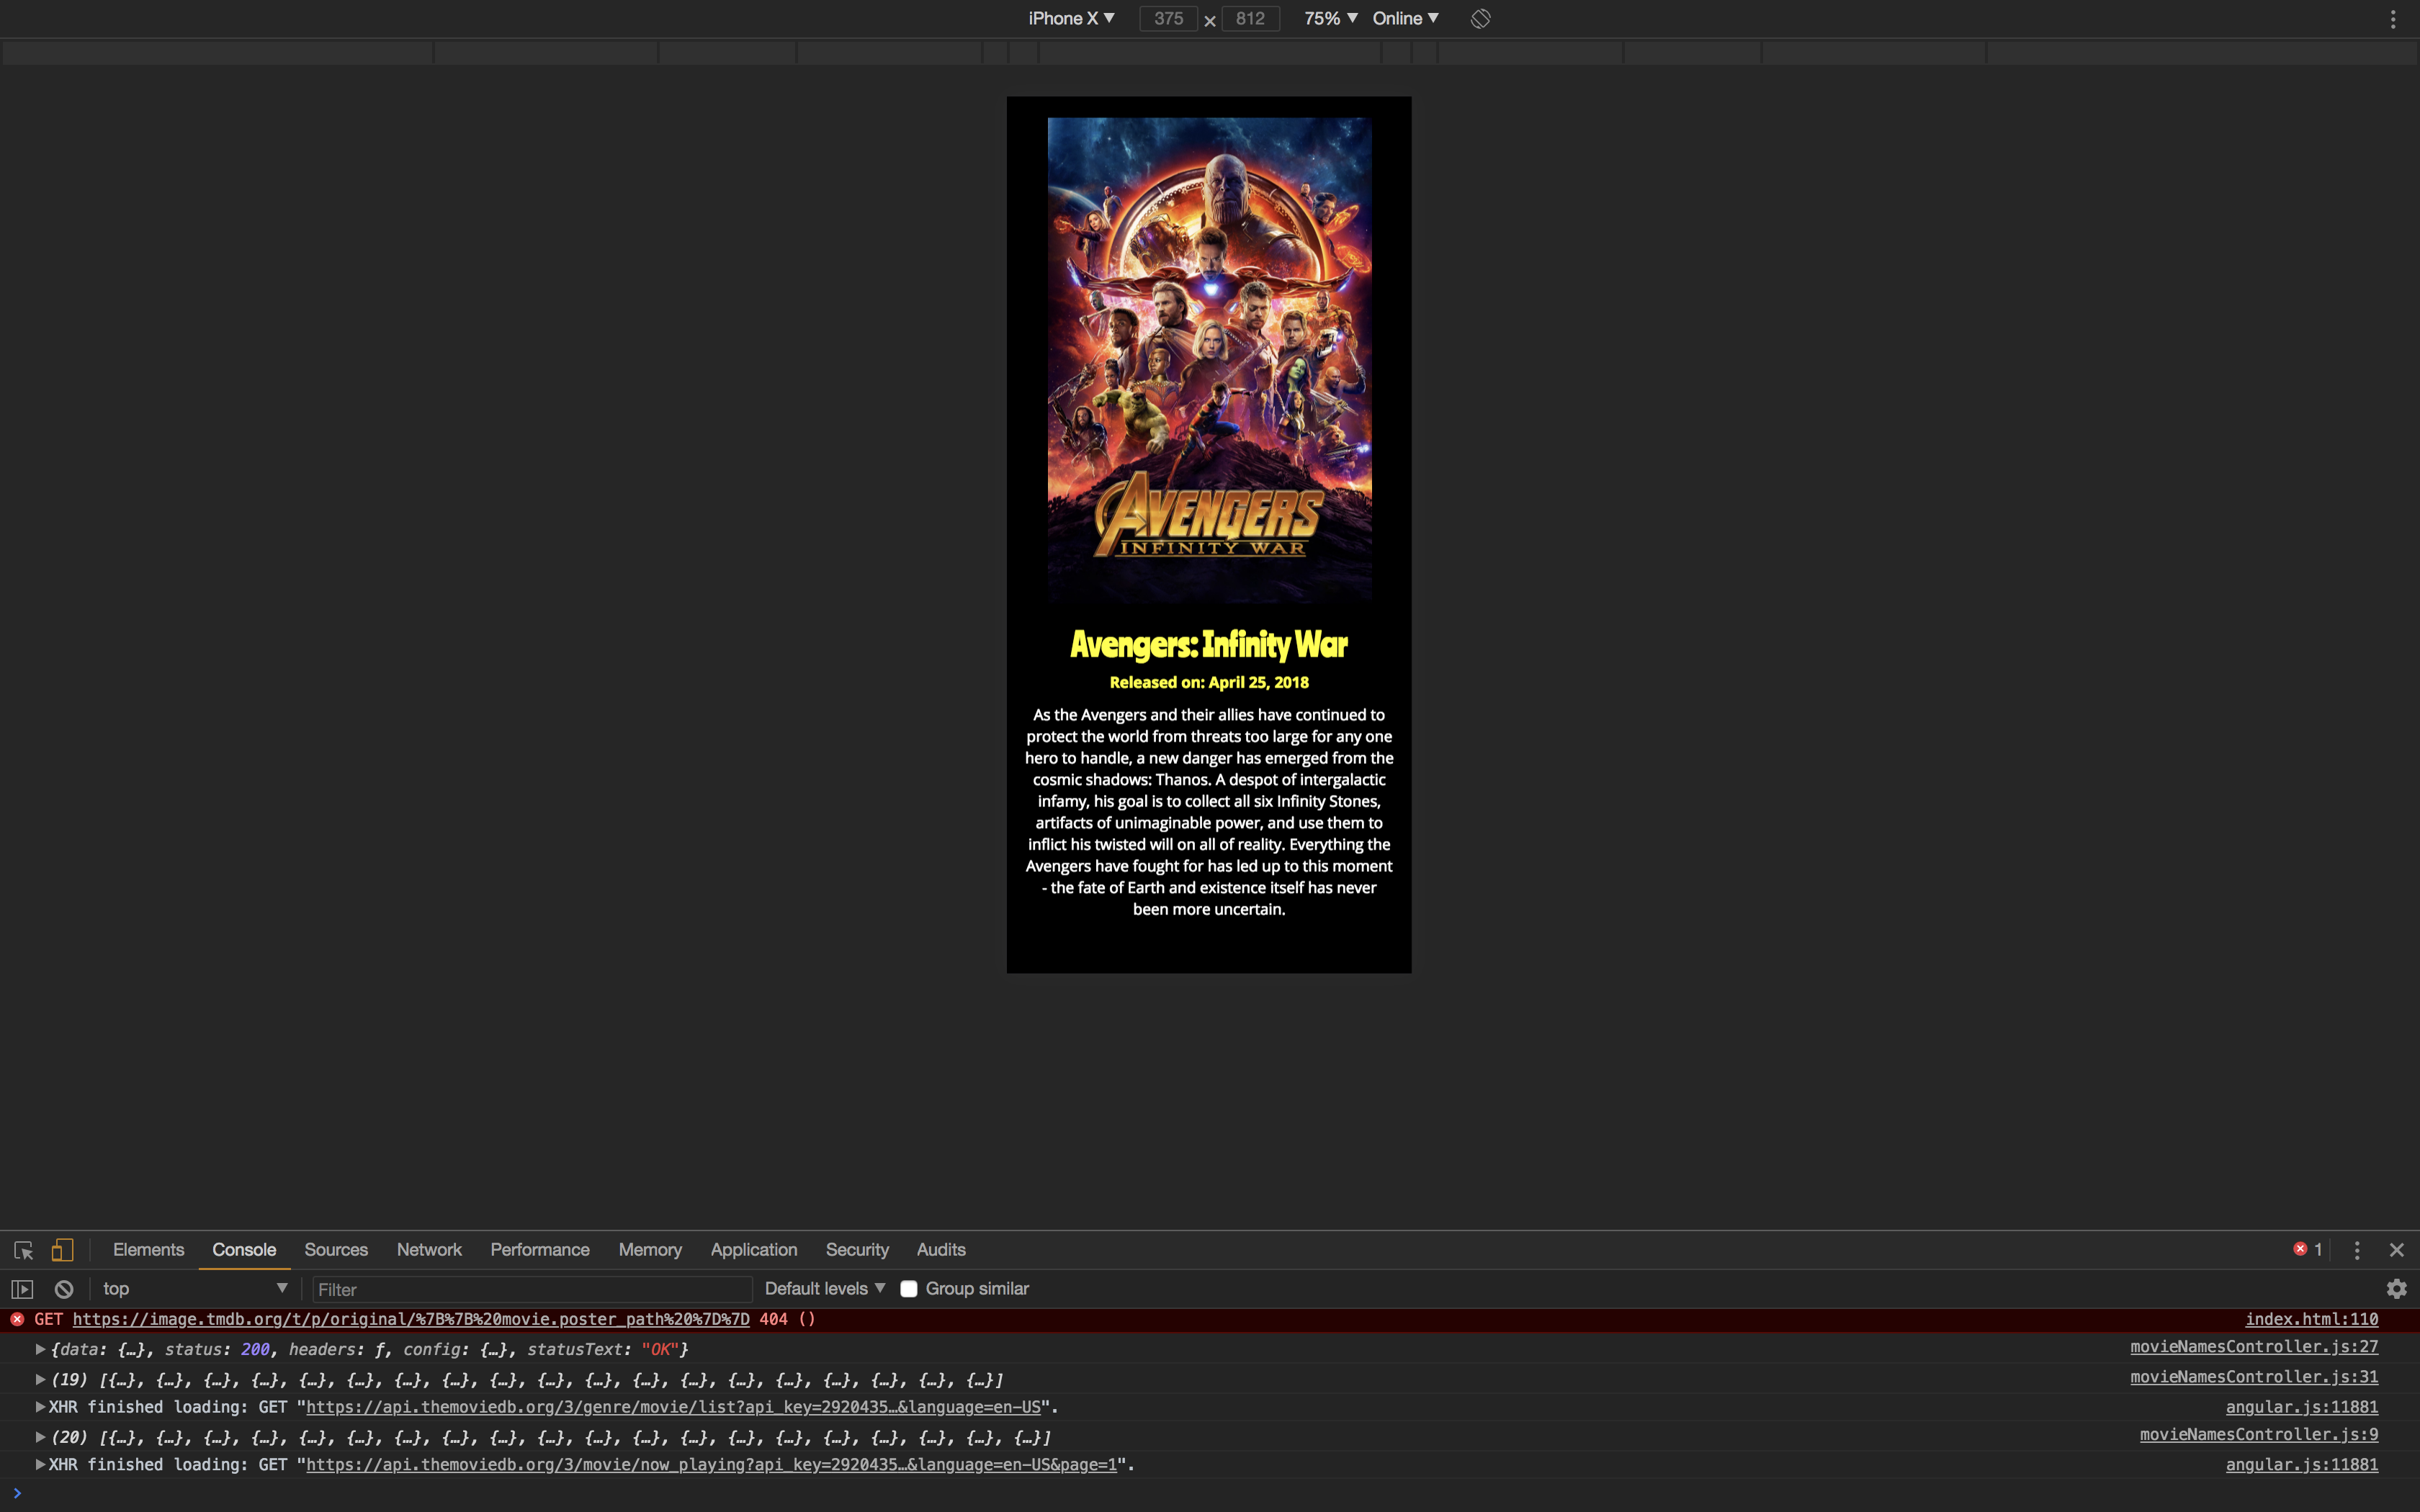Toggle the device toolbar mode
2420x1512 pixels.
62,1249
